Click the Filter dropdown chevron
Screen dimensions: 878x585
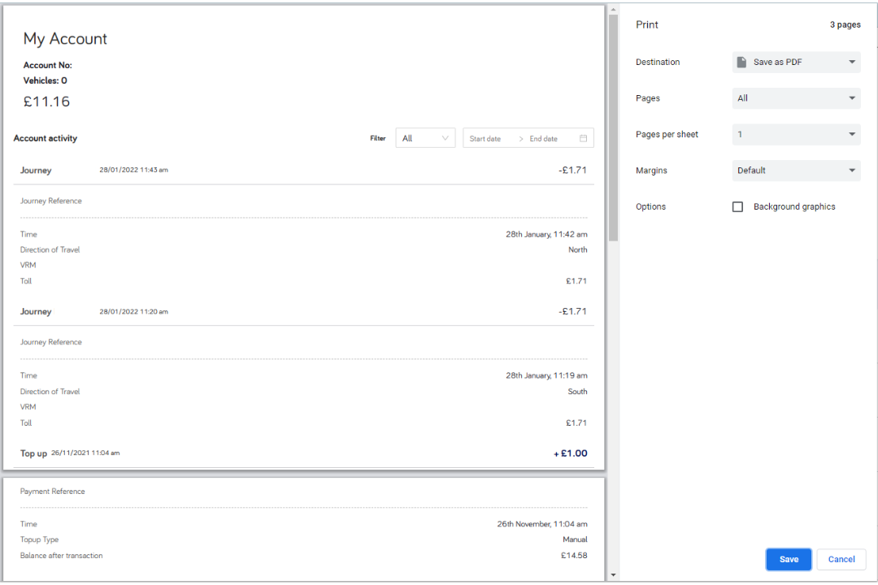click(x=446, y=137)
